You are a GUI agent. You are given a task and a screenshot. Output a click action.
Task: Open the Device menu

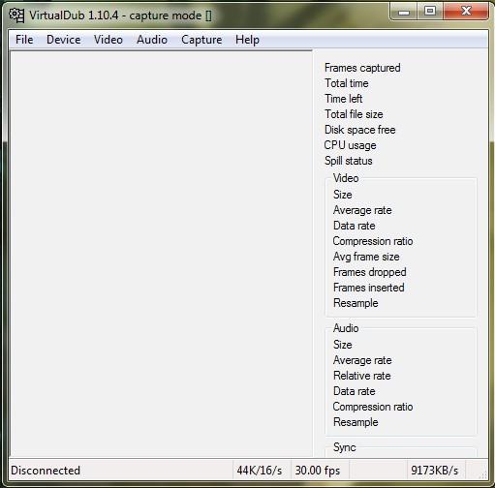tap(64, 40)
